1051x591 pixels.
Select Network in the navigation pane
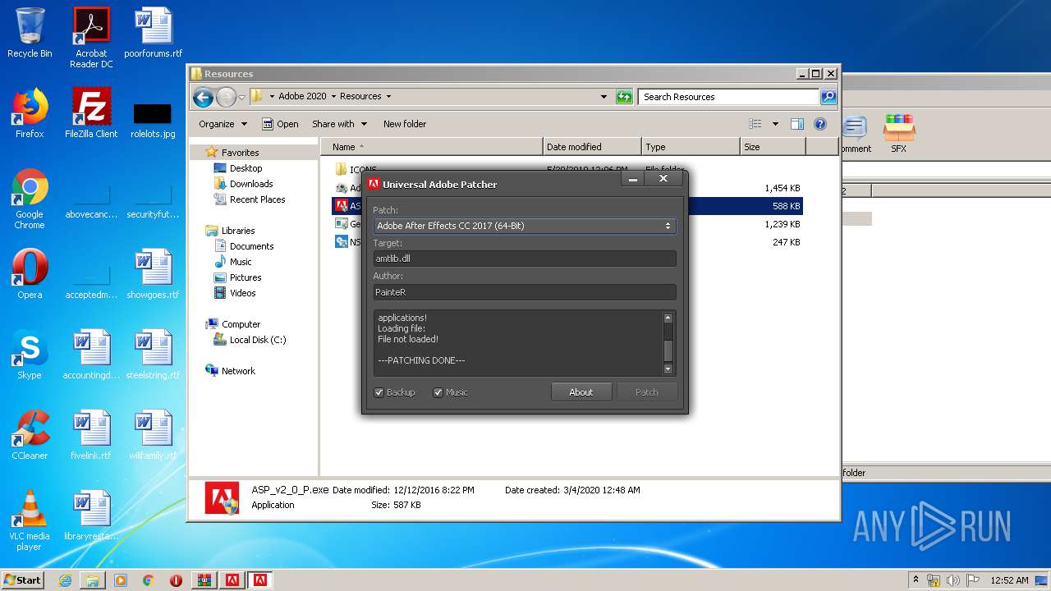[x=238, y=371]
